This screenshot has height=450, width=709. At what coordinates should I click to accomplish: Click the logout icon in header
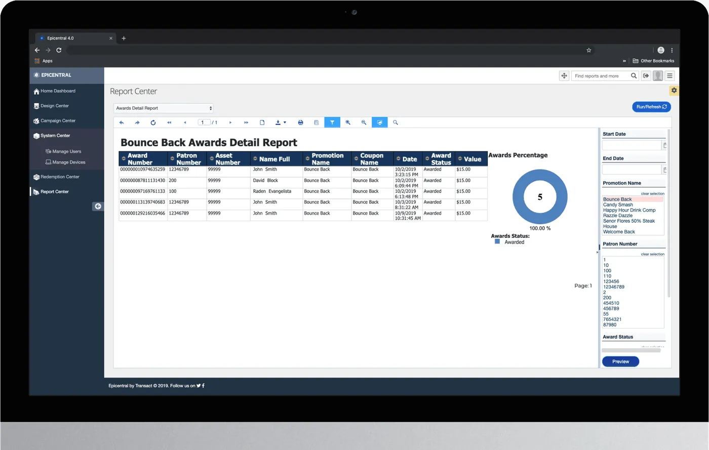pos(646,76)
